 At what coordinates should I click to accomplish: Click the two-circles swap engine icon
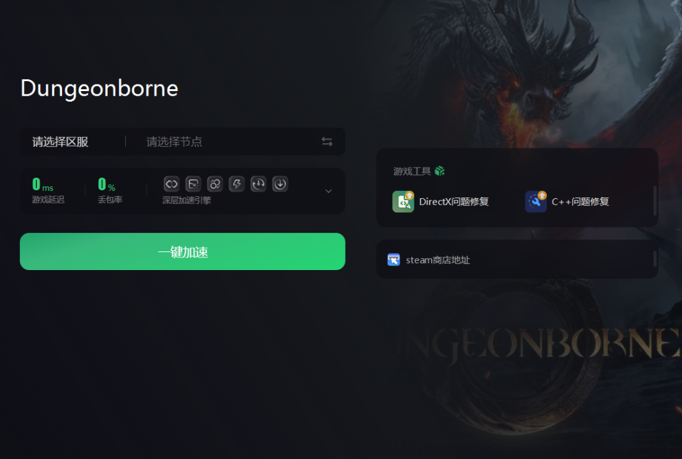pyautogui.click(x=215, y=184)
